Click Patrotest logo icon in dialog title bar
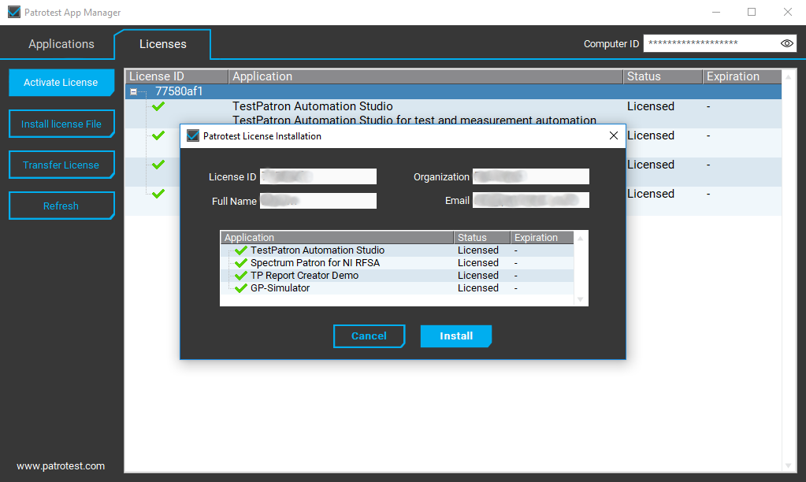Screen dimensions: 806x482 pos(193,135)
